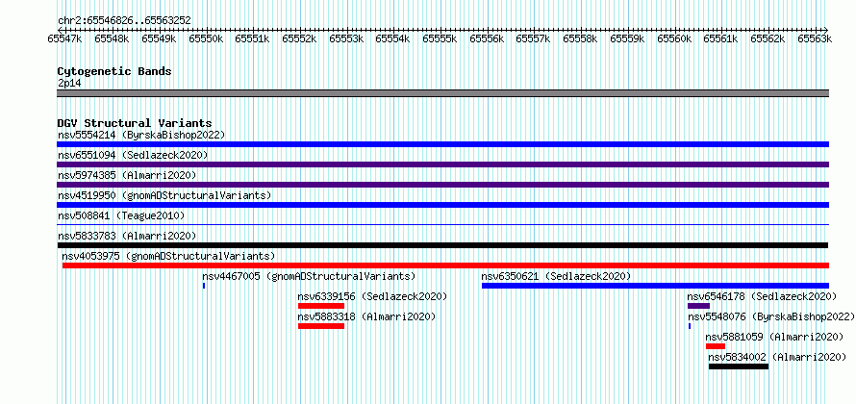The width and height of the screenshot is (856, 404).
Task: Click the nsv5974385 (Almarri2020) label
Action: (x=127, y=175)
